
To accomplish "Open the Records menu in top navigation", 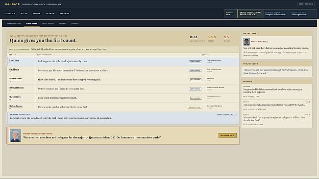I will coord(64,13).
